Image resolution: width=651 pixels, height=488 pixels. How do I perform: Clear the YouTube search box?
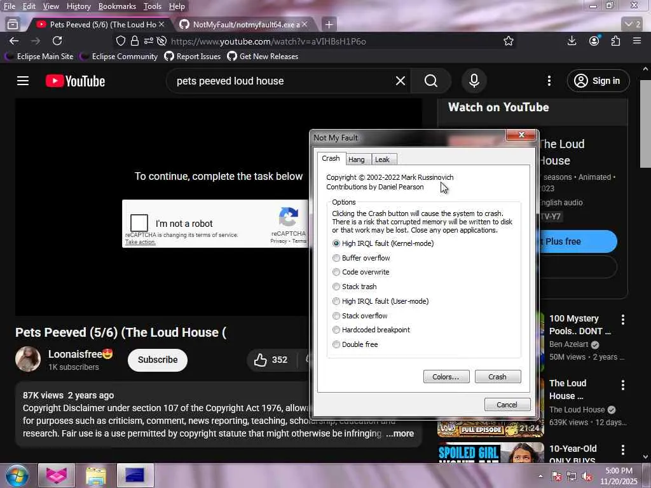point(401,81)
